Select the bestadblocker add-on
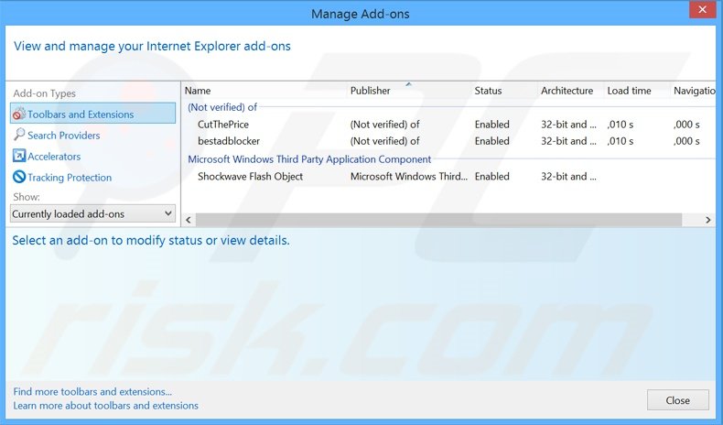723x425 pixels. tap(229, 141)
